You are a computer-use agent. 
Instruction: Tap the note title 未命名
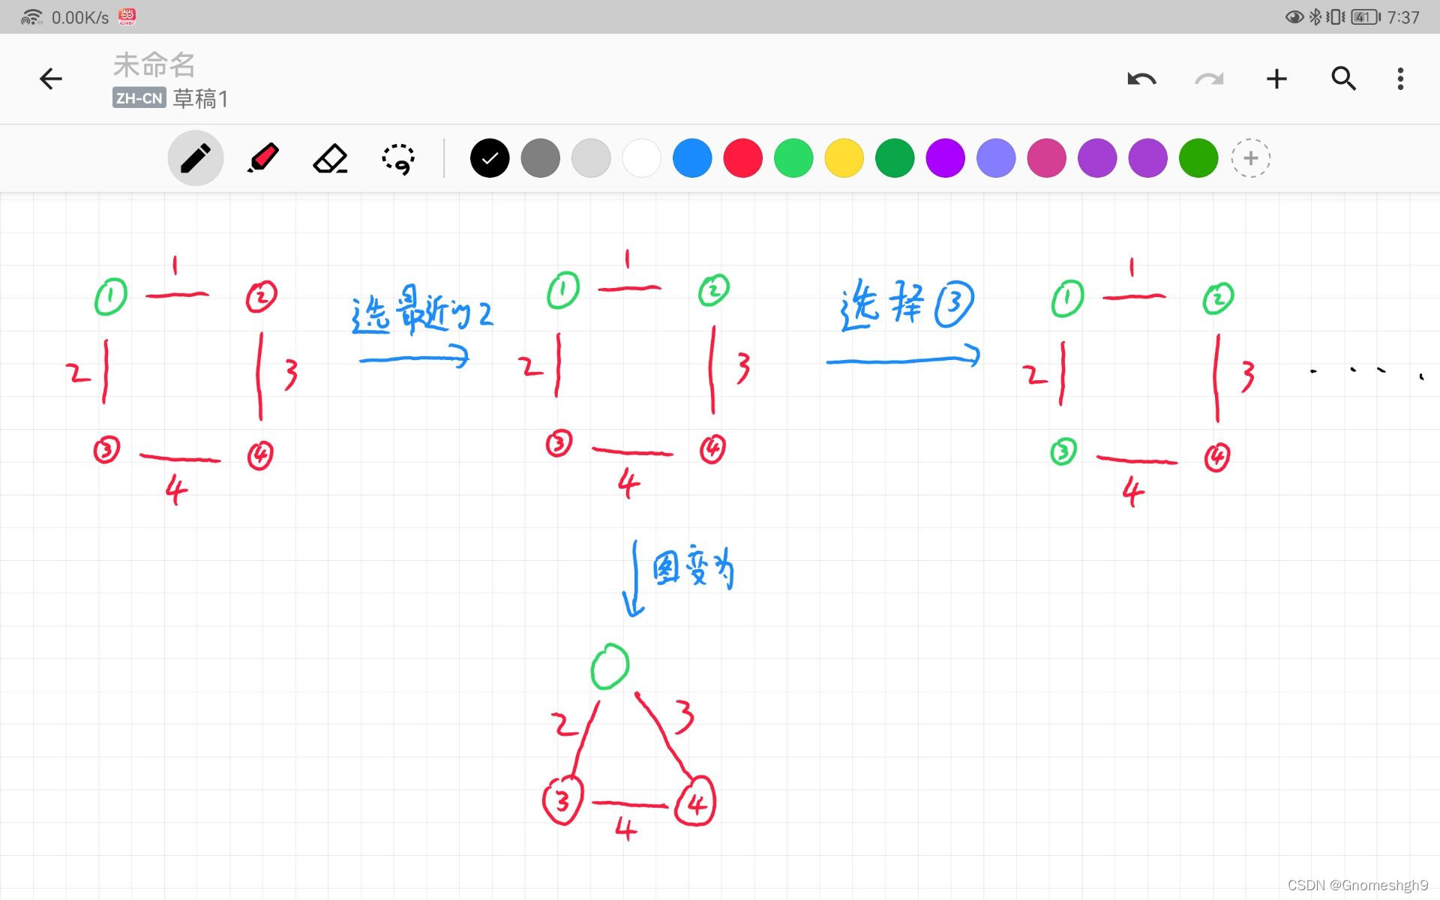pyautogui.click(x=154, y=65)
